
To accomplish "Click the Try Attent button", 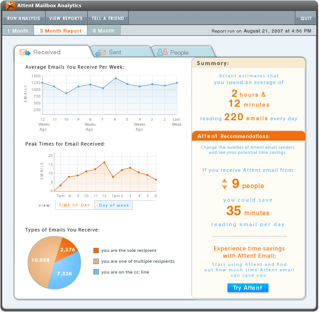I will [247, 288].
